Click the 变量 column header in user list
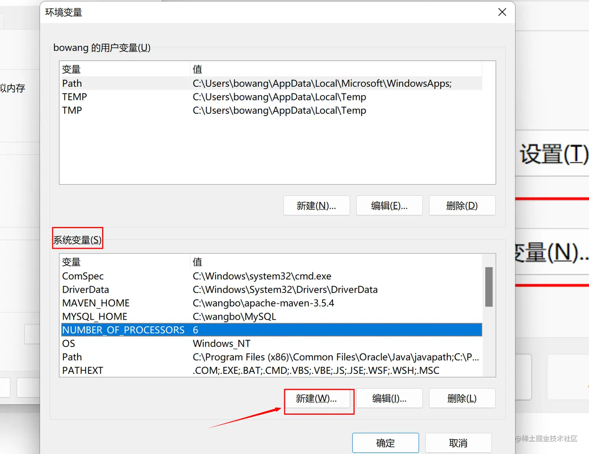 [x=125, y=69]
